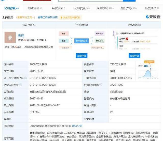Click the help icon next to 统一社会信用代码
This screenshot has width=163, height=141.
click(25, 78)
